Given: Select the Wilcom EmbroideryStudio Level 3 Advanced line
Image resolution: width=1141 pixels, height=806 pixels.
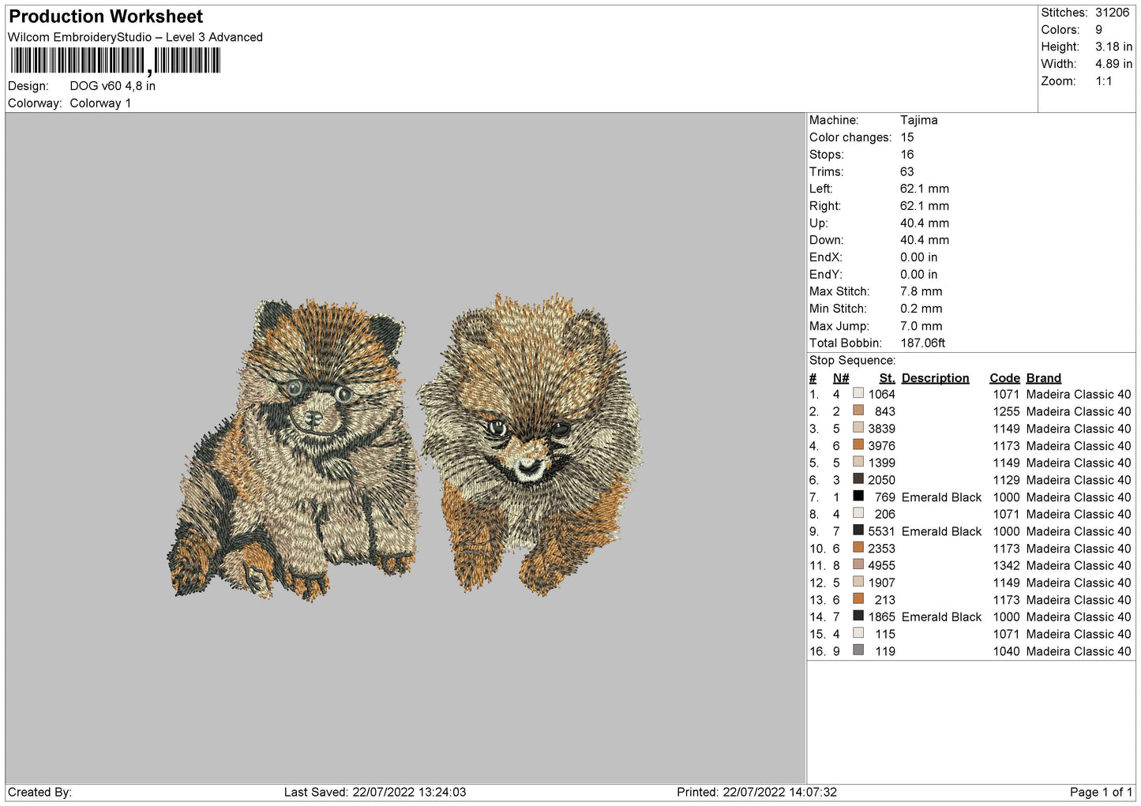Looking at the screenshot, I should tap(135, 37).
